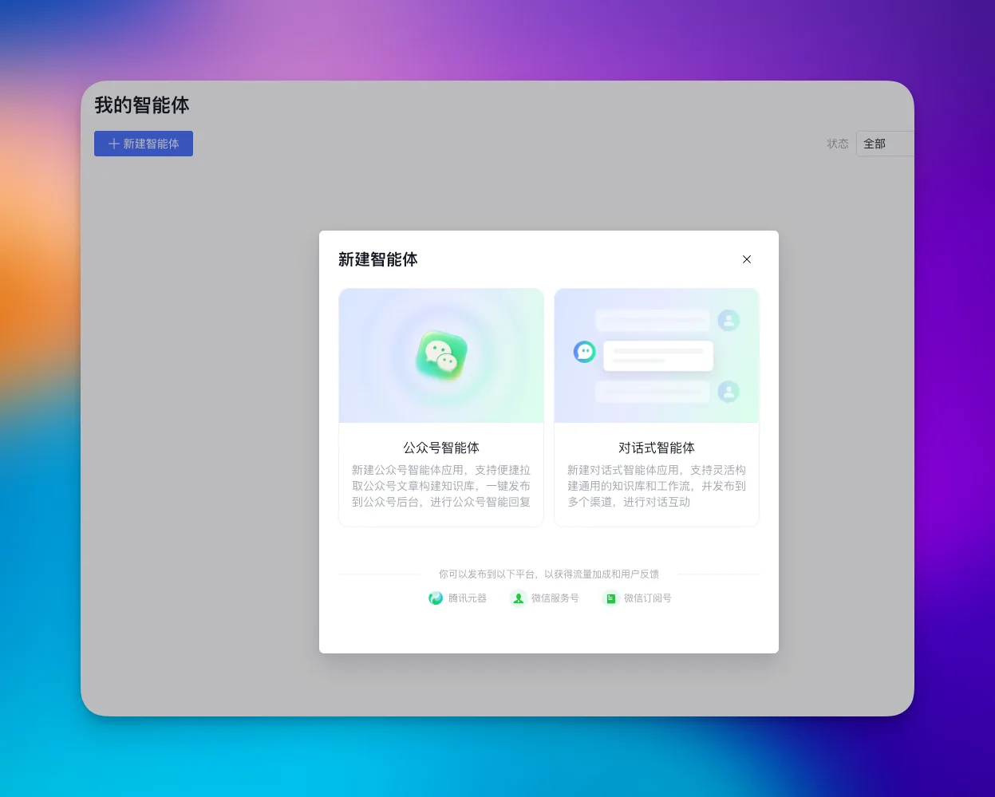Click the 公众号智能体 description text

coord(441,486)
